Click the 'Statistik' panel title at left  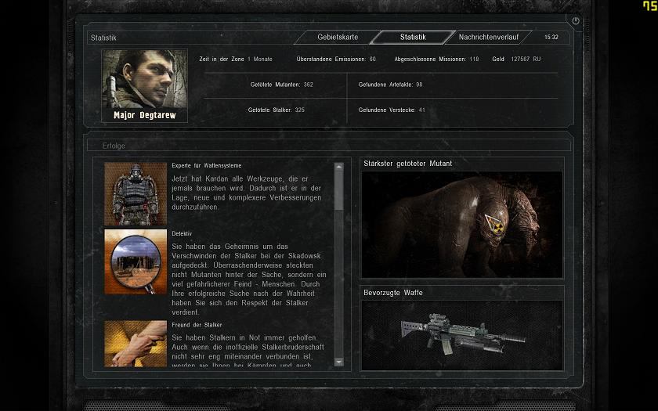pyautogui.click(x=103, y=38)
